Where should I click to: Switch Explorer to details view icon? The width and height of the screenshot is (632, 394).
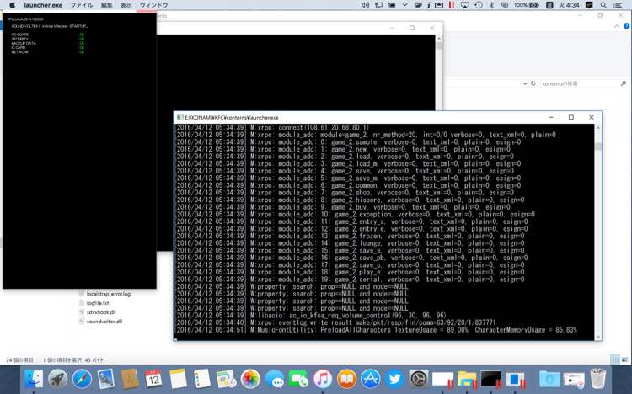[615, 359]
